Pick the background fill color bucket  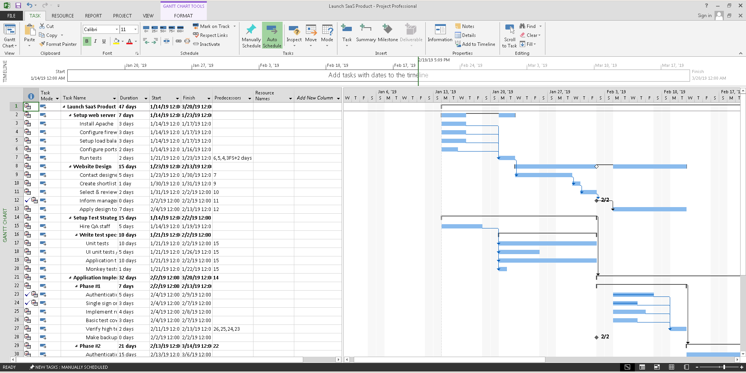(116, 41)
